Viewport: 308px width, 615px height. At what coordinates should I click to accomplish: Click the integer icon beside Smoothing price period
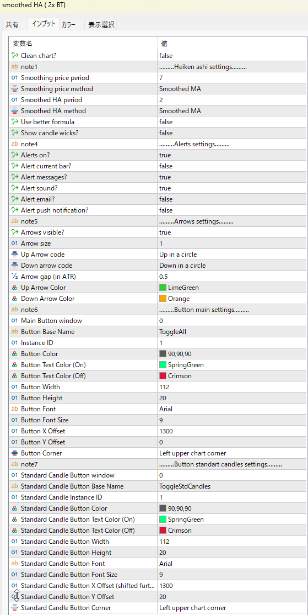[15, 78]
